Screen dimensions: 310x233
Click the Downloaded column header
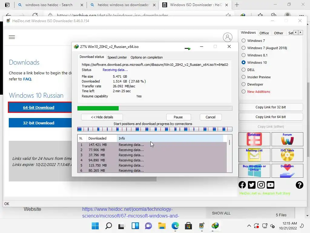(102, 138)
